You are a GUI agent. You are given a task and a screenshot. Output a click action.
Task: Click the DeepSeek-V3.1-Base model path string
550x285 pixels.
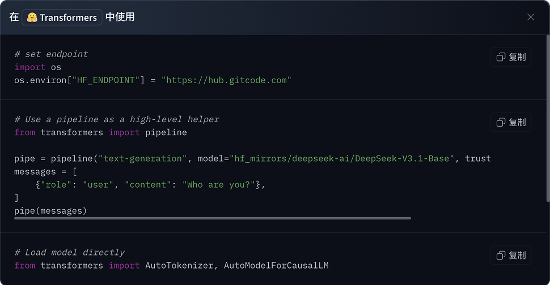point(342,158)
